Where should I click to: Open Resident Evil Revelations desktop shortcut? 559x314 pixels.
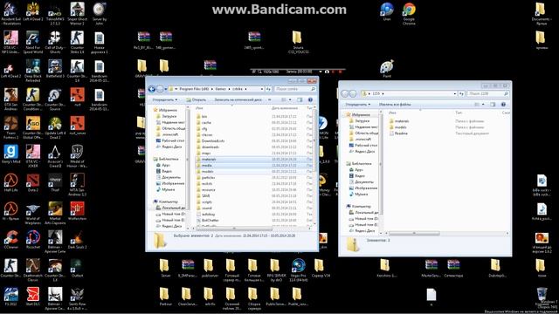[10, 14]
